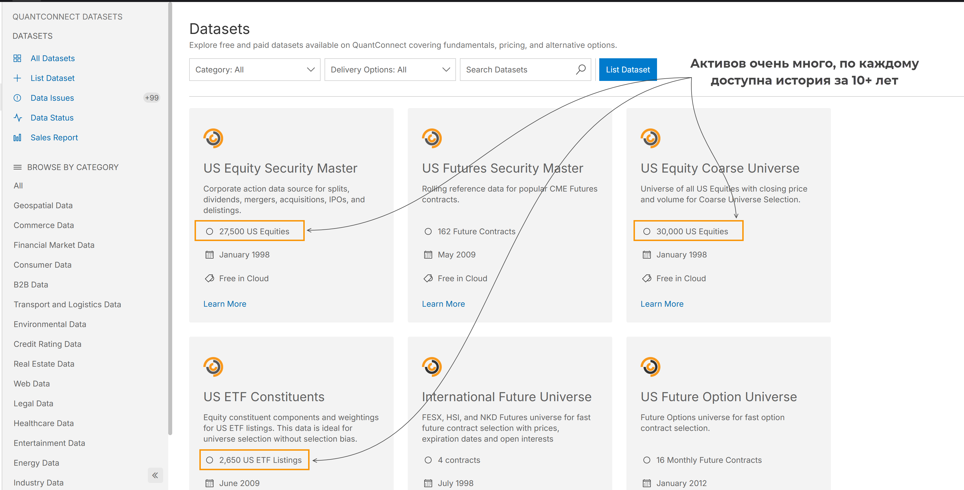Open Learn More for US Equity Coarse Universe
Screen dimensions: 964x490
click(662, 304)
